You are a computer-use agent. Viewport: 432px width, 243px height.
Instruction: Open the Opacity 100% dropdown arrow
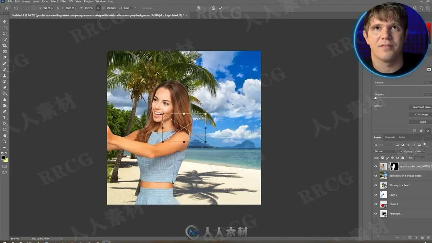(424, 151)
